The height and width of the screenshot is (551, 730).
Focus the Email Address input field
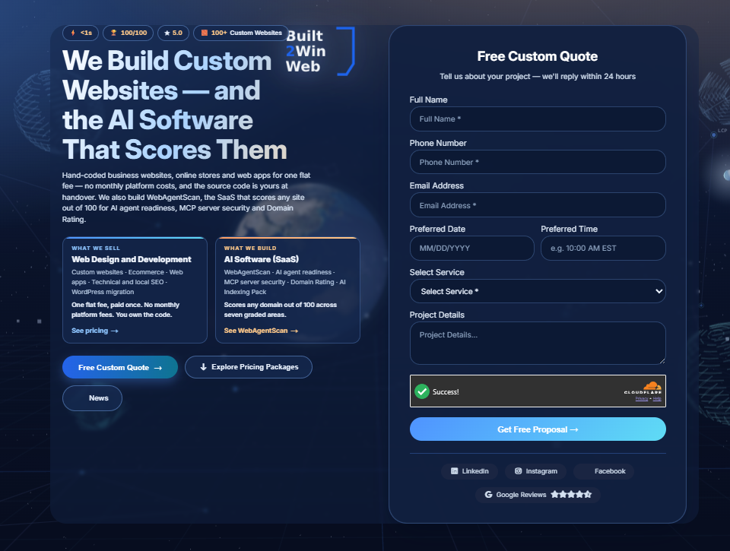click(538, 205)
